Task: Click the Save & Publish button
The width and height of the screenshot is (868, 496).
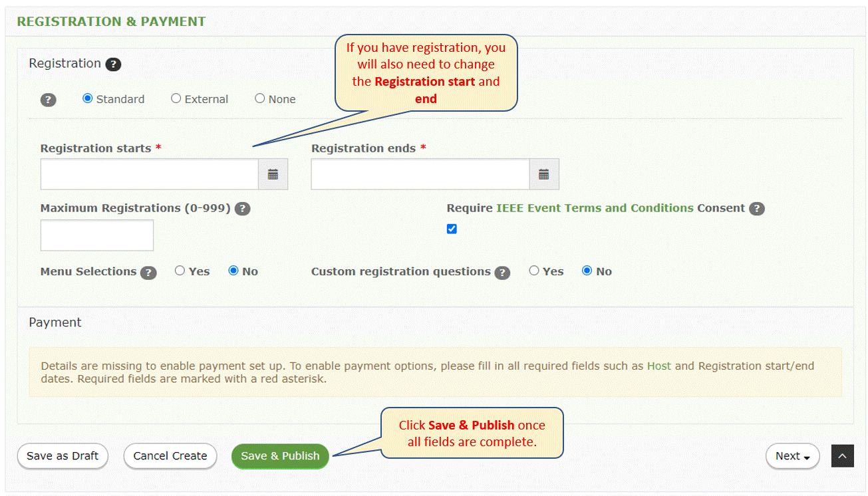Action: (280, 456)
